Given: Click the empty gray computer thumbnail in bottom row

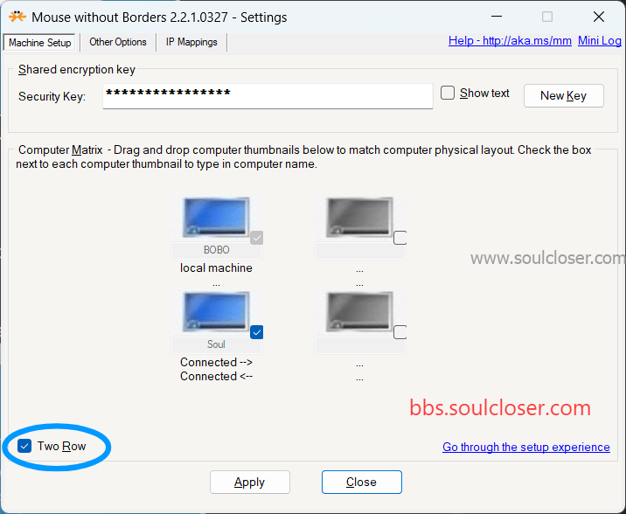Looking at the screenshot, I should [x=359, y=312].
